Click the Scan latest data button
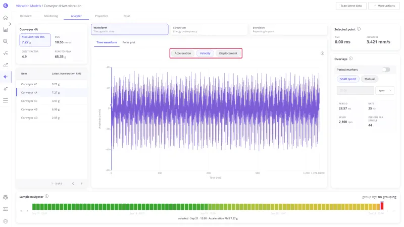This screenshot has width=404, height=227. pyautogui.click(x=351, y=6)
